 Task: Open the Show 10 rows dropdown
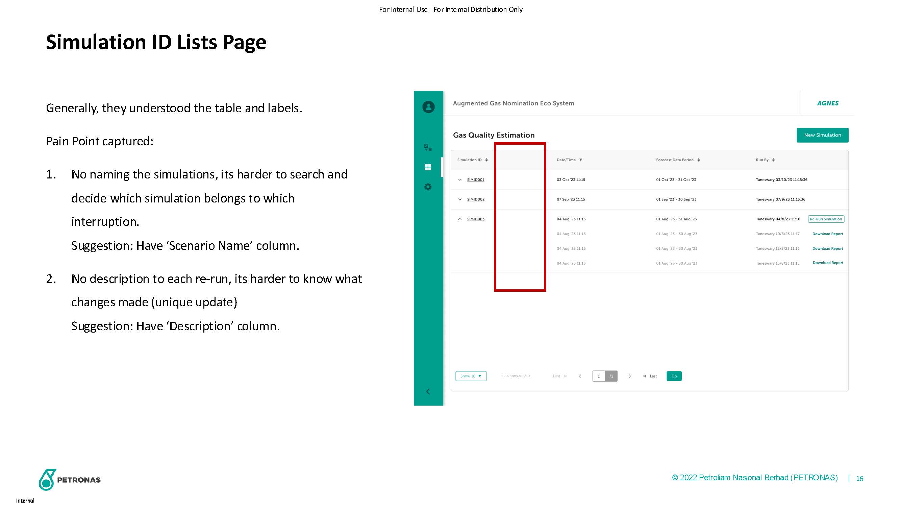(471, 376)
